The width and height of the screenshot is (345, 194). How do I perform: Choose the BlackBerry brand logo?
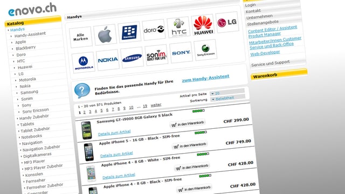click(x=129, y=32)
